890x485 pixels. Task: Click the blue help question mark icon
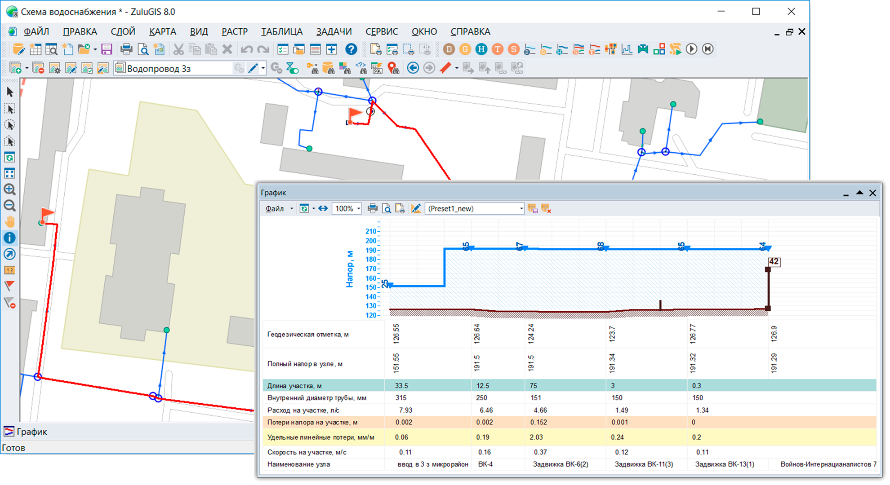pyautogui.click(x=351, y=49)
